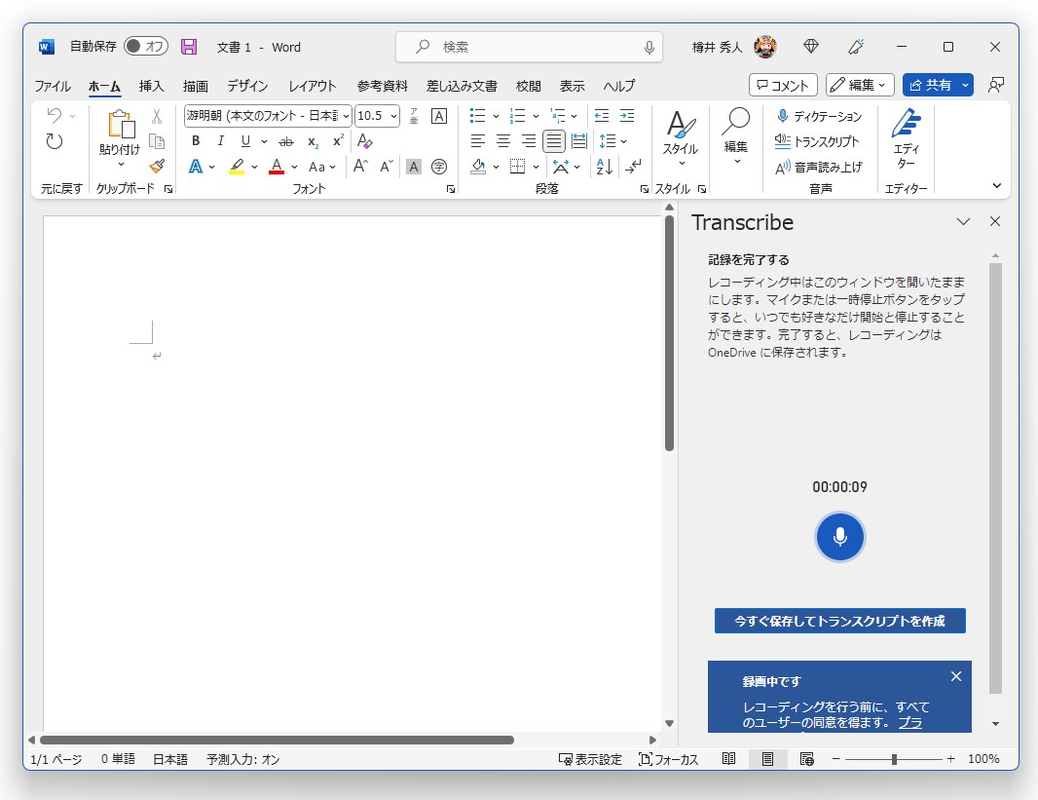Click the 並べ替え (Sort) icon

click(604, 166)
